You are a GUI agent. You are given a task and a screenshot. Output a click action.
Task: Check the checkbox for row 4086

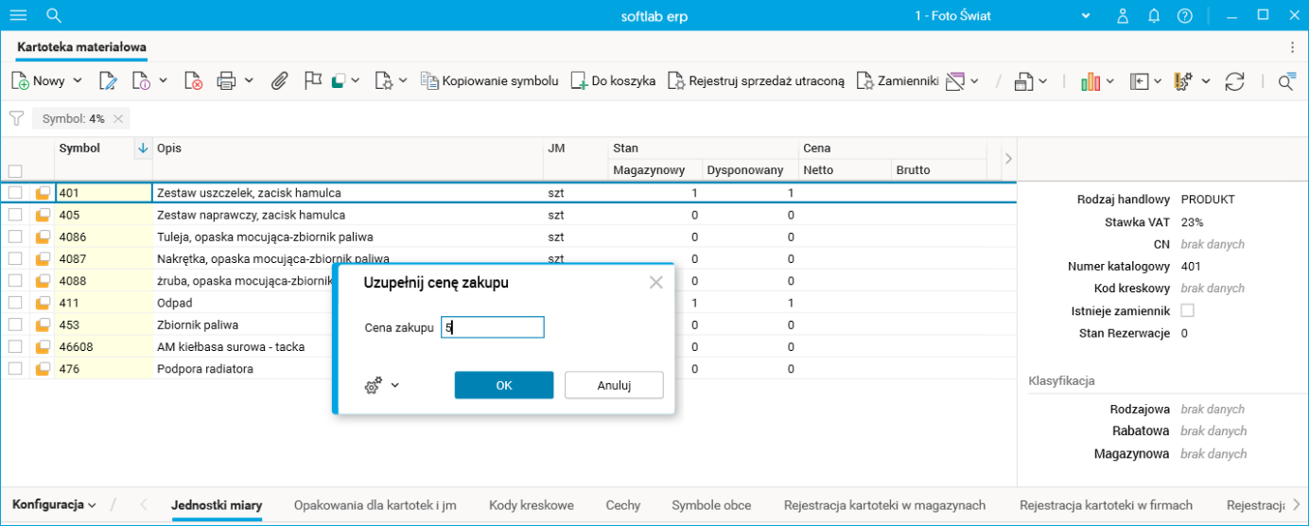pyautogui.click(x=15, y=237)
